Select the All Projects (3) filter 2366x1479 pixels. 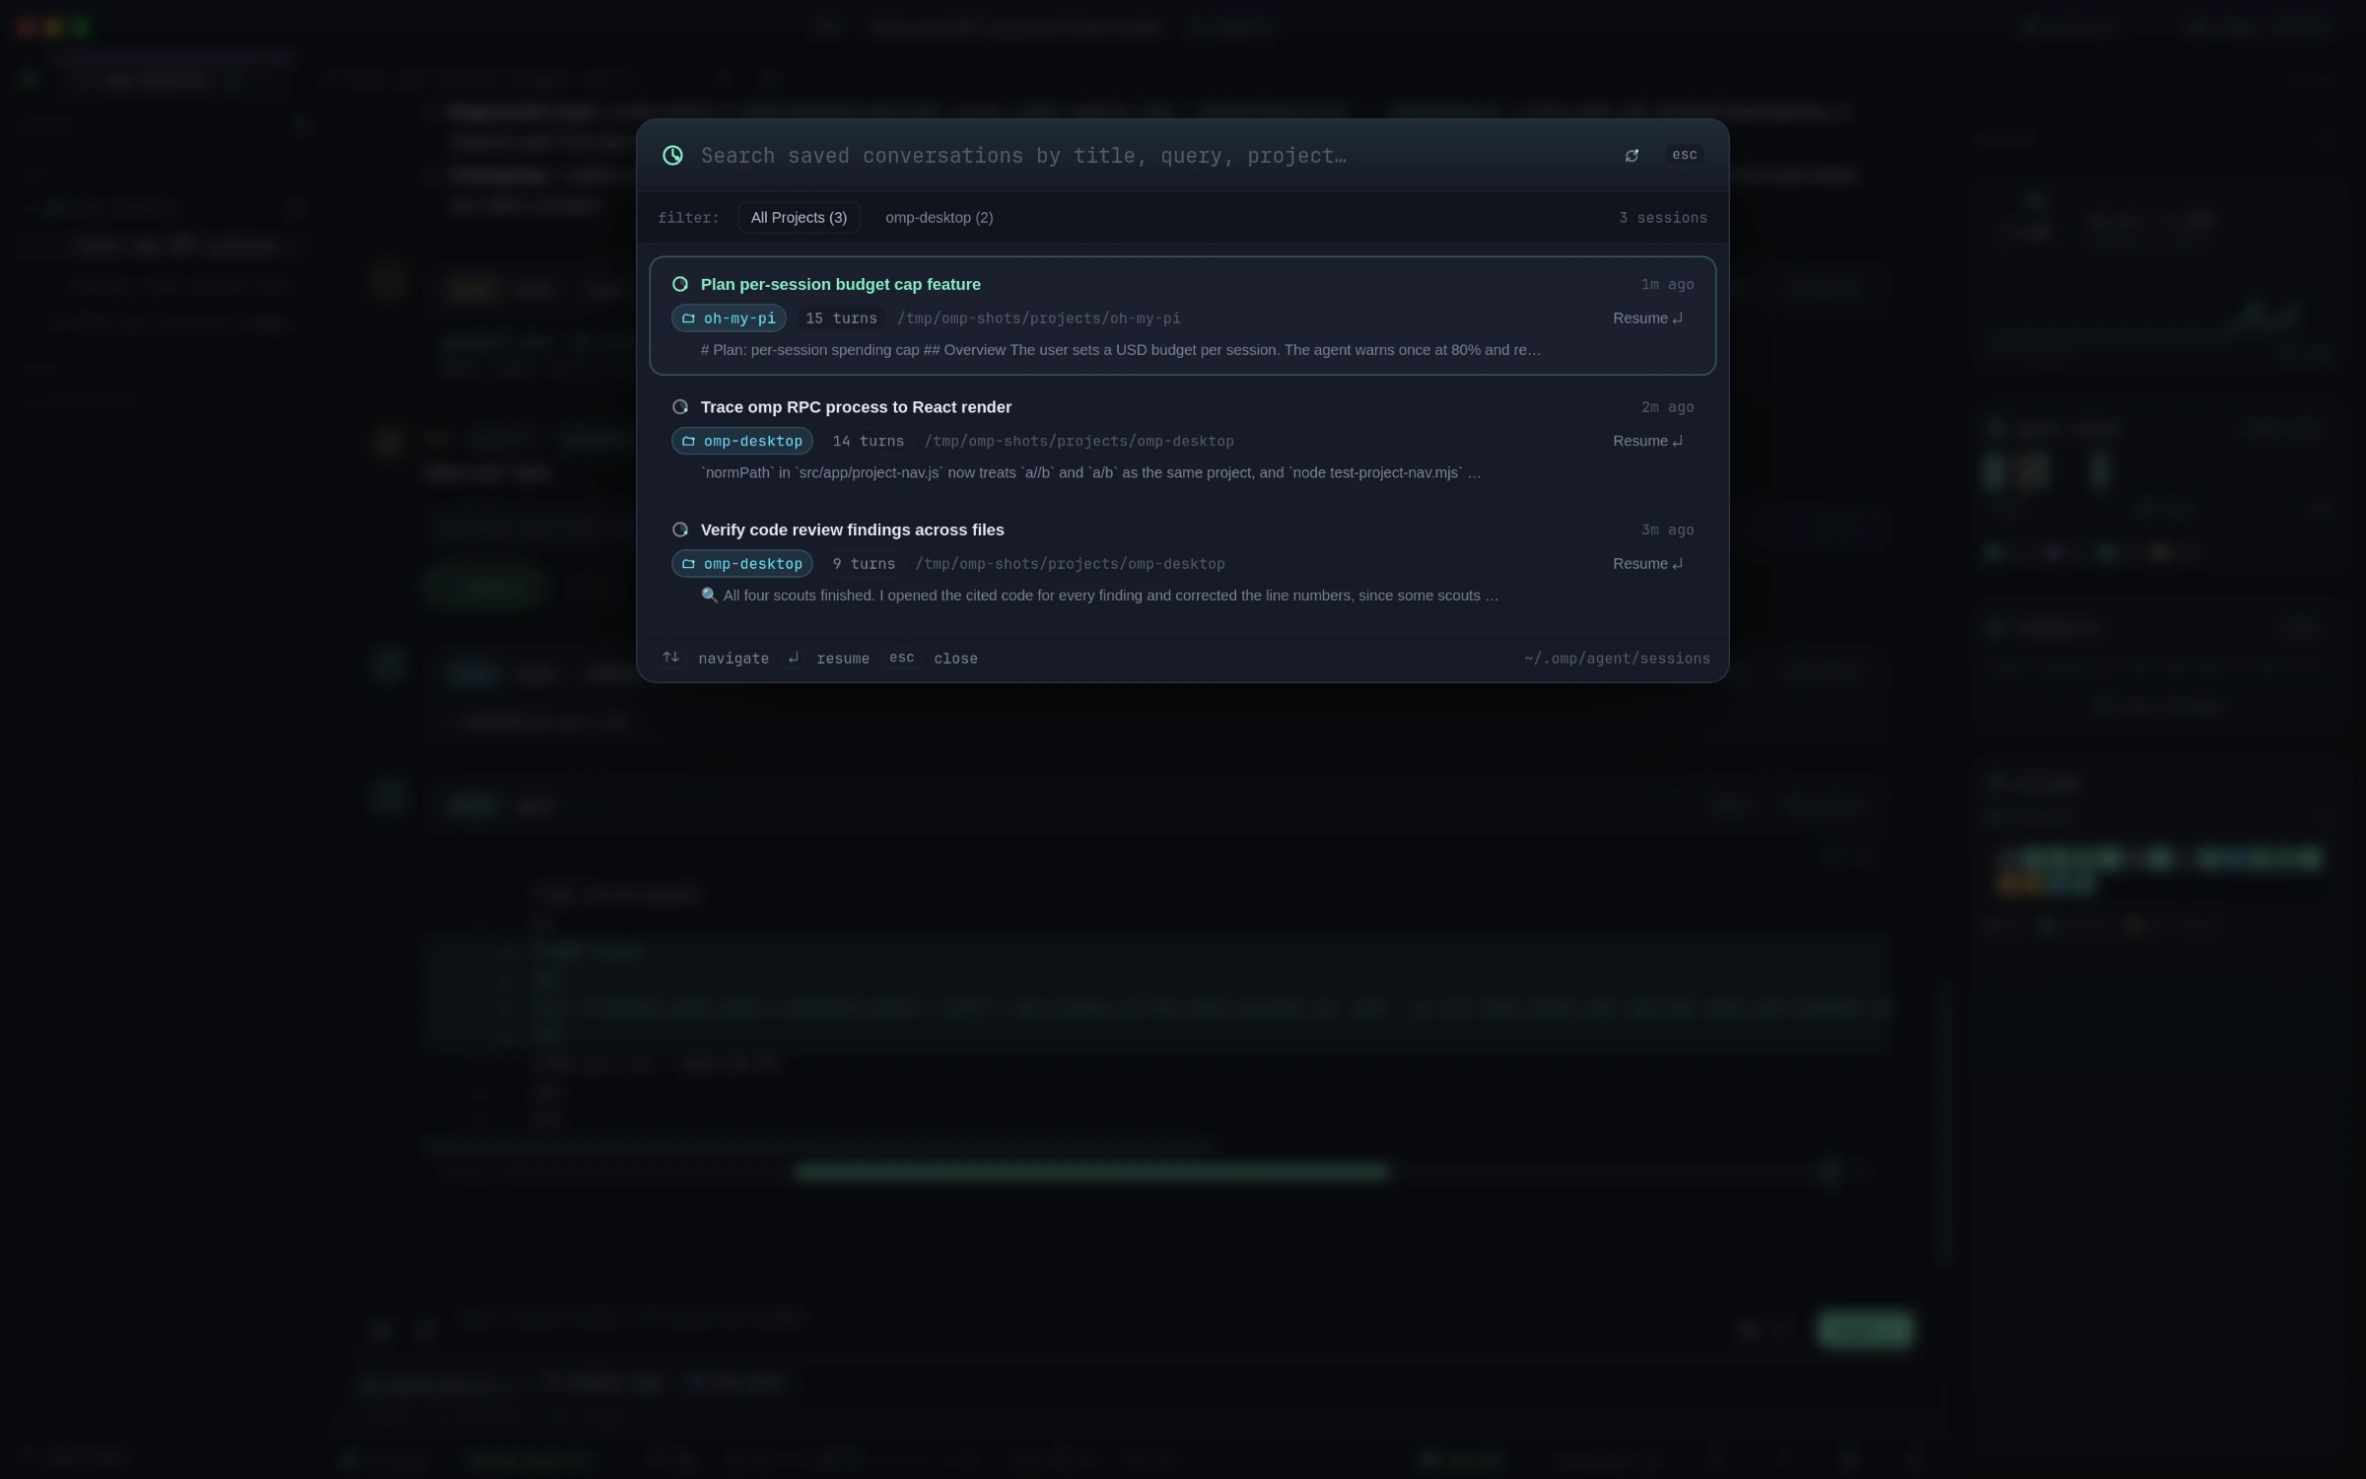[799, 217]
